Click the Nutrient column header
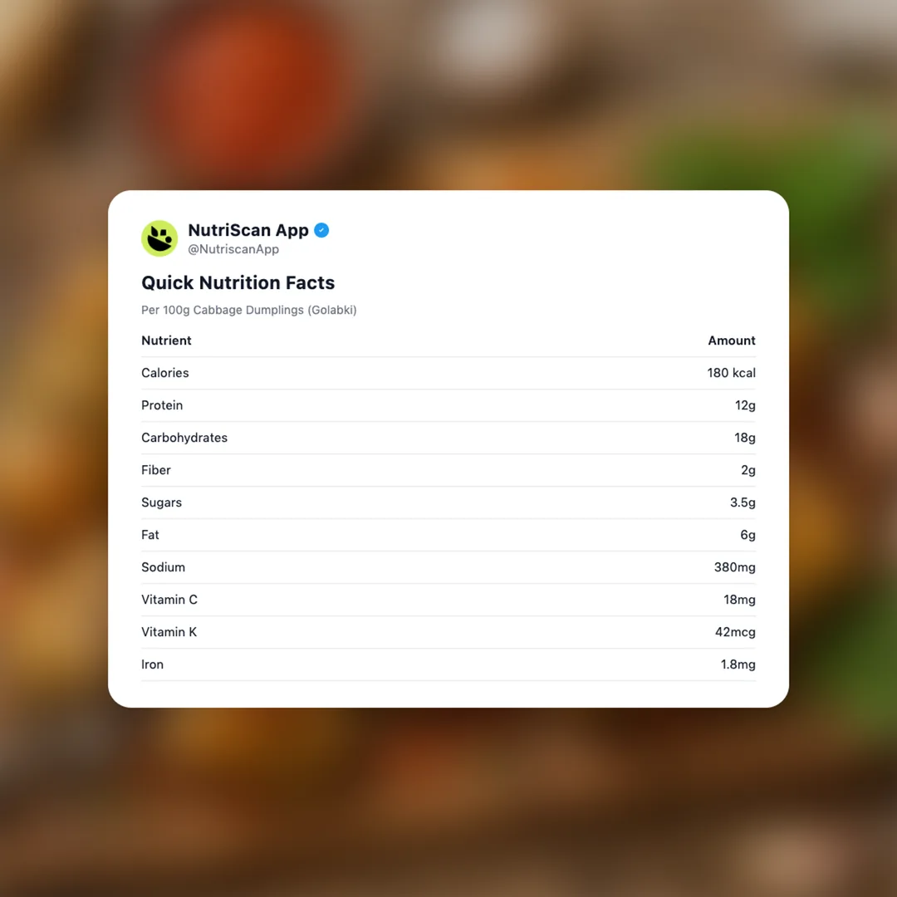897x897 pixels. pyautogui.click(x=166, y=341)
